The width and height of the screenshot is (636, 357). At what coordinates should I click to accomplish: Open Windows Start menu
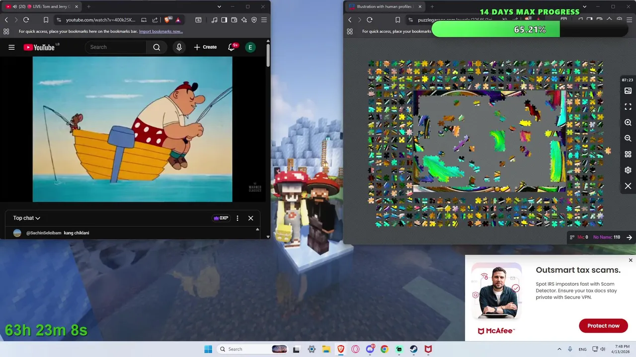tap(208, 349)
